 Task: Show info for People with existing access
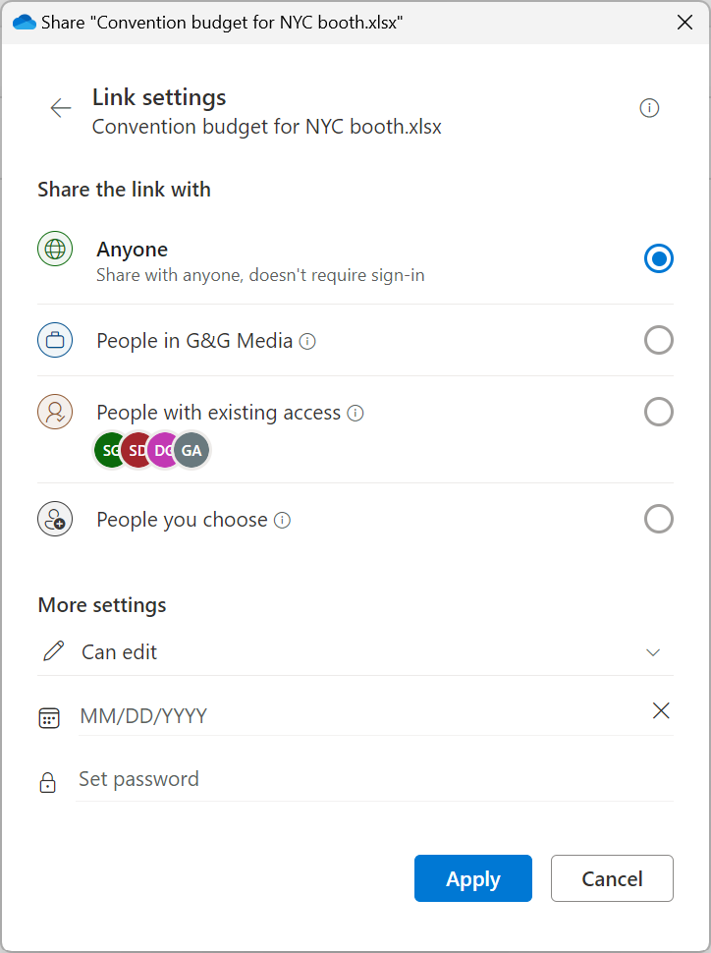[x=355, y=414]
